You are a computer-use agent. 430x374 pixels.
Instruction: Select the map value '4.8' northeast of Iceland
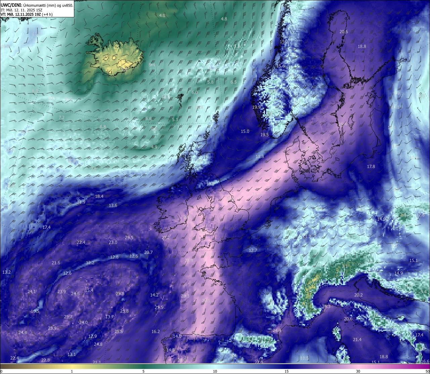tap(224, 19)
